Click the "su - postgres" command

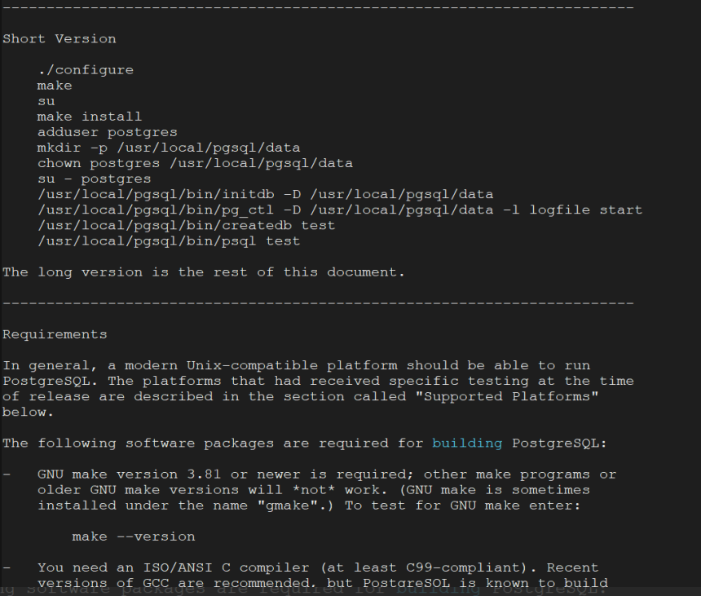tap(95, 179)
